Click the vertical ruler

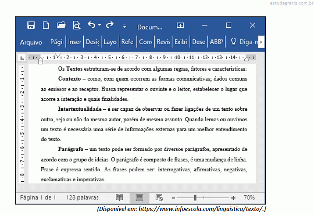[22, 124]
